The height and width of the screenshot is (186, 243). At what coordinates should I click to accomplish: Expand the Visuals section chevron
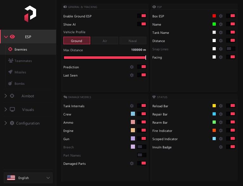point(6,109)
